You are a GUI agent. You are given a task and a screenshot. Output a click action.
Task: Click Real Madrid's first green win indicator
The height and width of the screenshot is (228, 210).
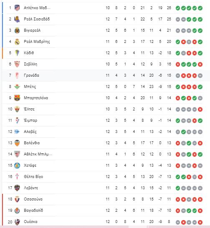[178, 42]
